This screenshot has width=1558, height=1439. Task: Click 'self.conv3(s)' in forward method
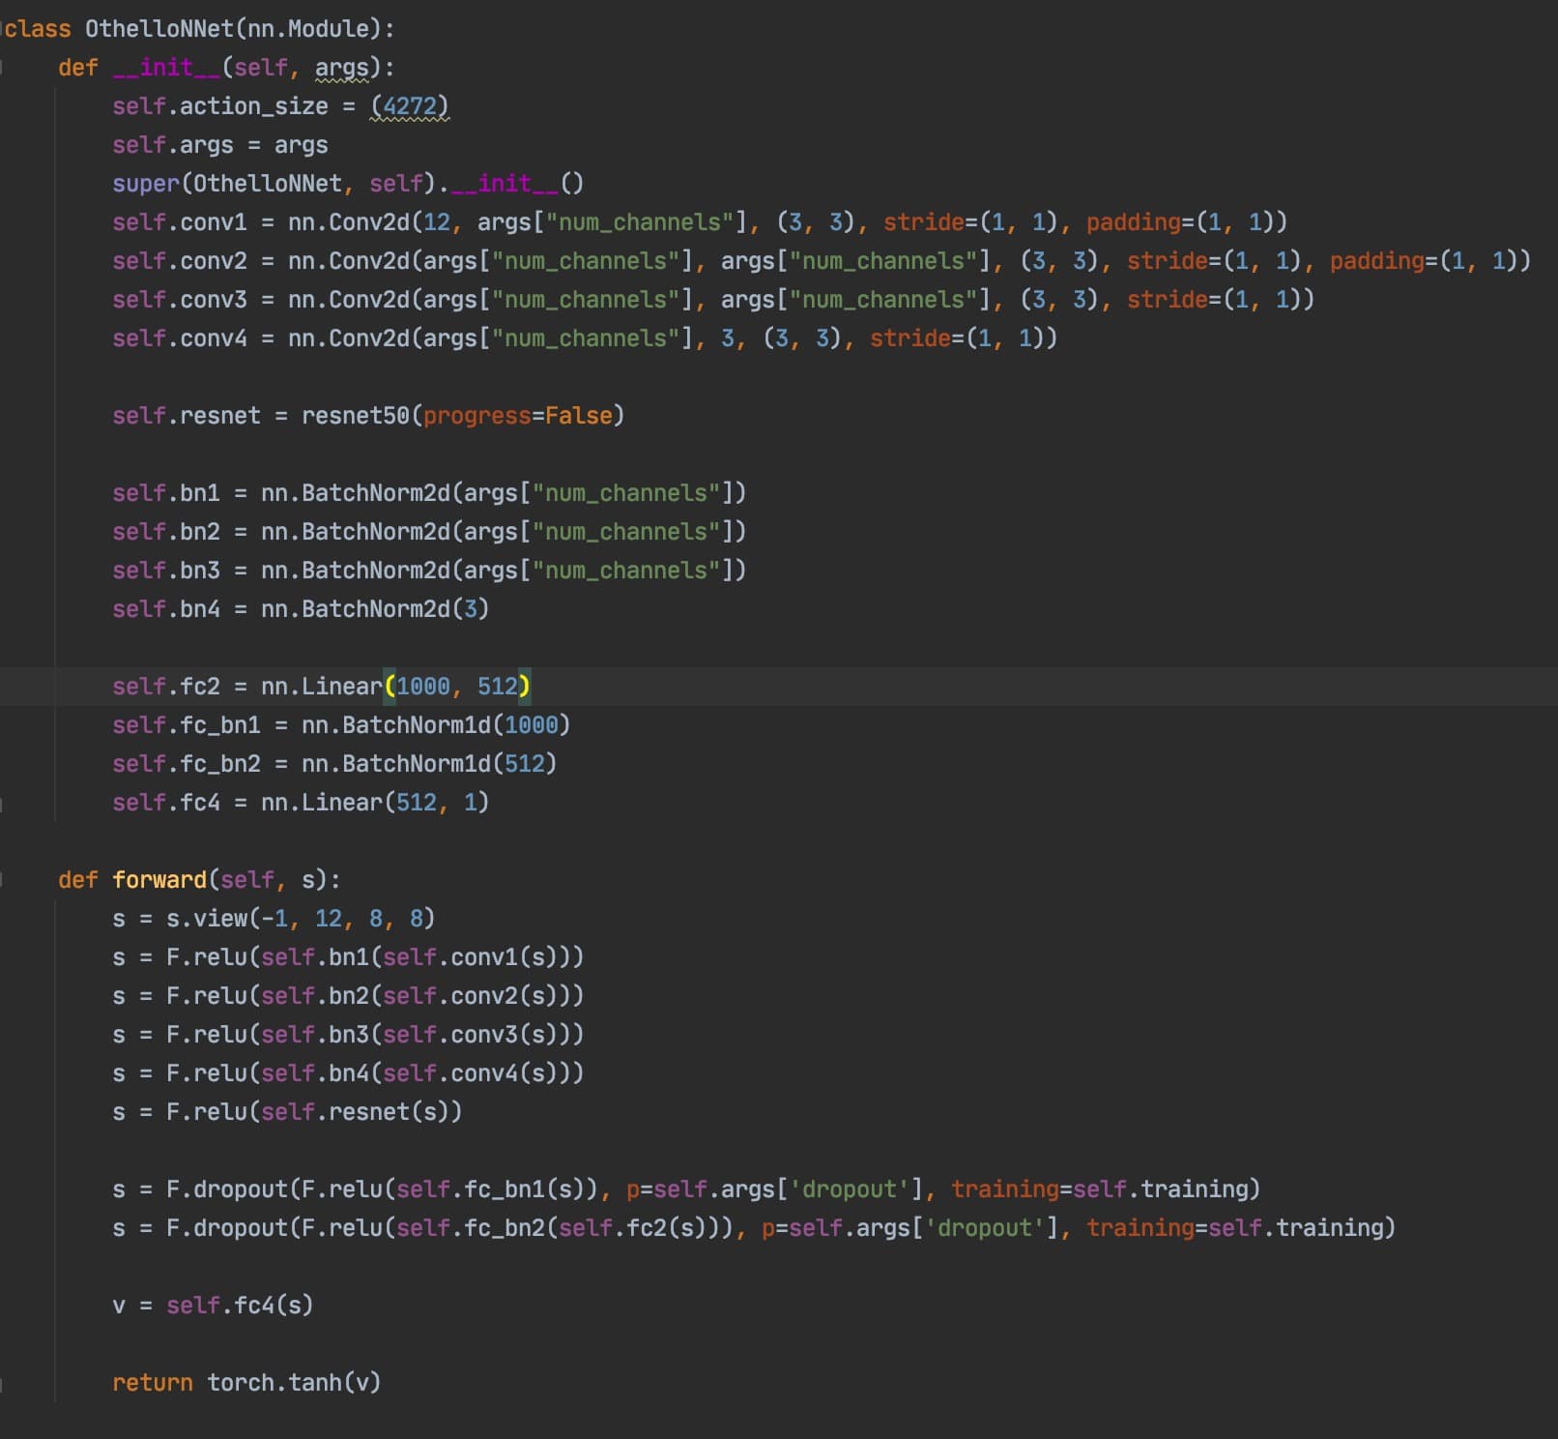click(x=470, y=1035)
